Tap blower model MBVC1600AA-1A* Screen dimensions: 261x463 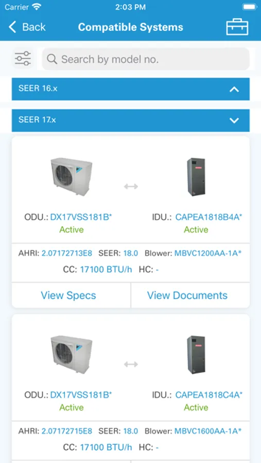point(208,431)
